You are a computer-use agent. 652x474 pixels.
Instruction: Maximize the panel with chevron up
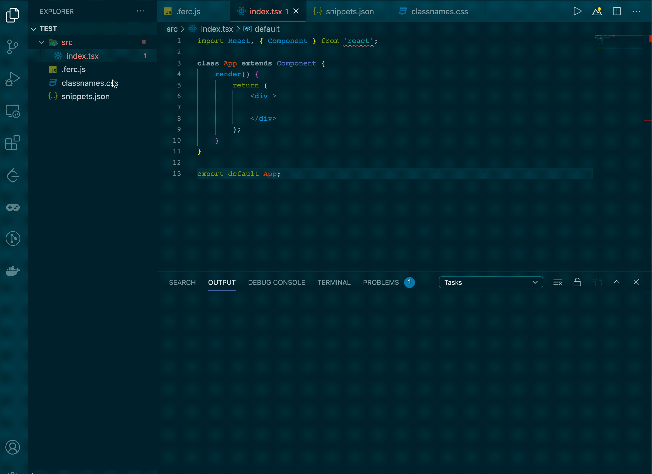pyautogui.click(x=616, y=282)
